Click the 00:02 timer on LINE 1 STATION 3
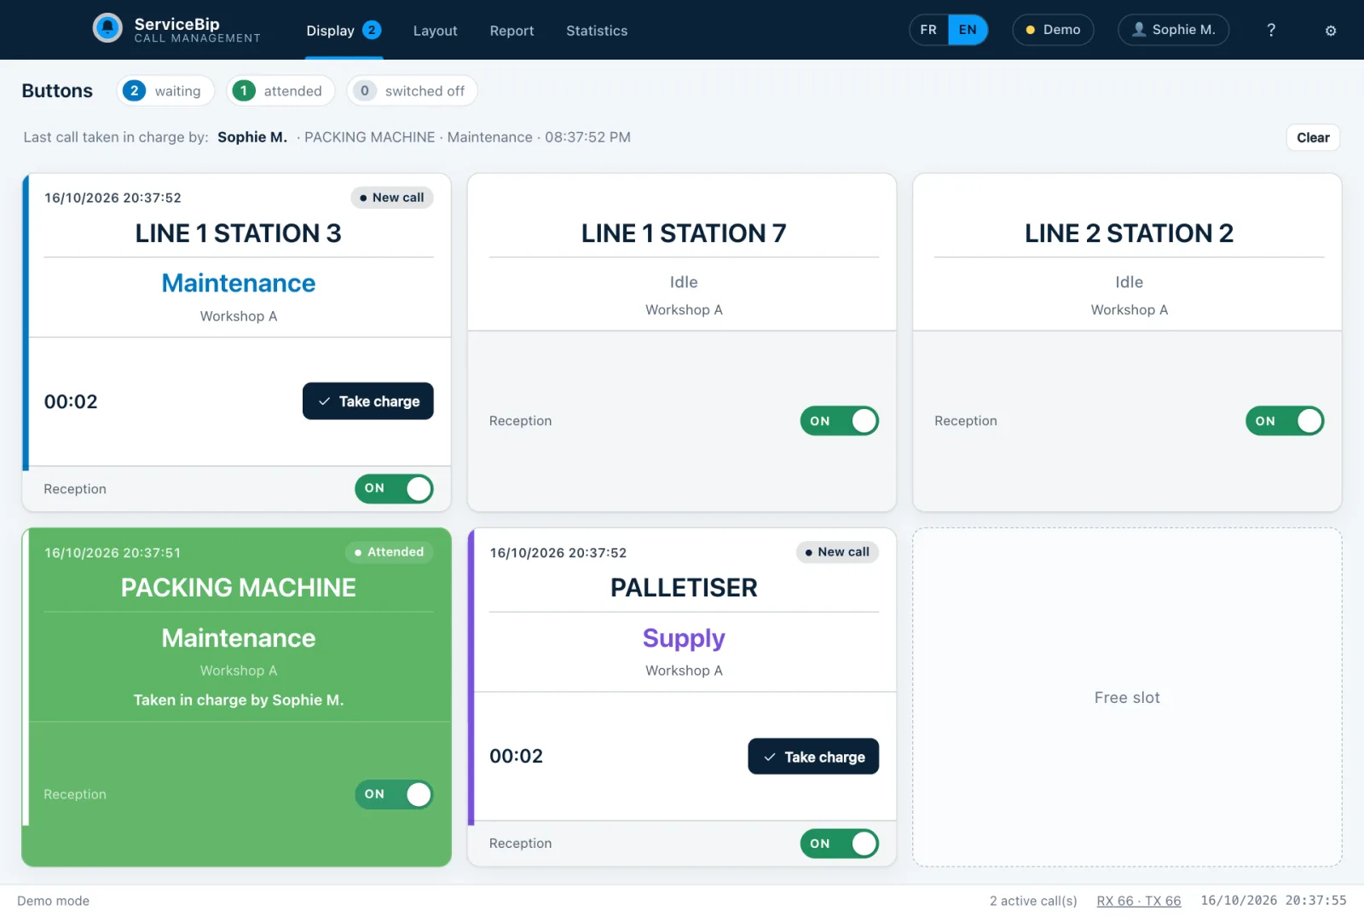Image resolution: width=1364 pixels, height=916 pixels. [x=71, y=401]
